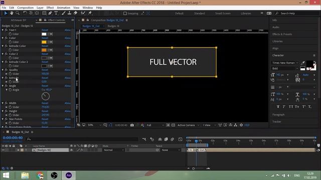Toggle stopwatch for Angle property
The image size is (321, 180).
coord(10,90)
